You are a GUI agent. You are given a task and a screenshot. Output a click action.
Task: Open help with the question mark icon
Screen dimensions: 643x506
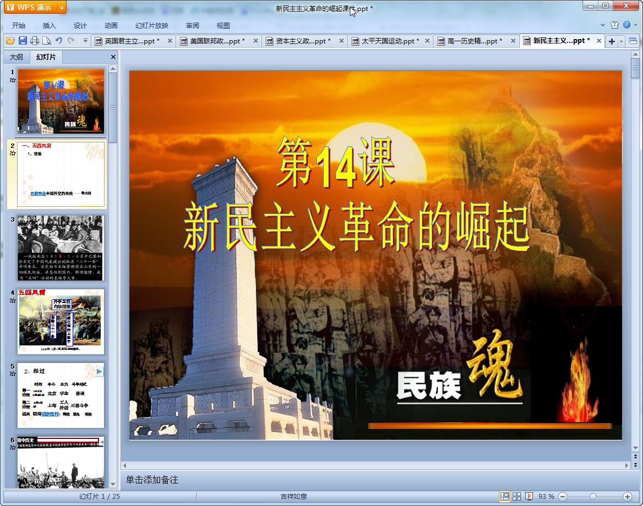626,25
